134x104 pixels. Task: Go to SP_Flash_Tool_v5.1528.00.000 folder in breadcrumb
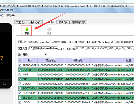tap(107, 6)
